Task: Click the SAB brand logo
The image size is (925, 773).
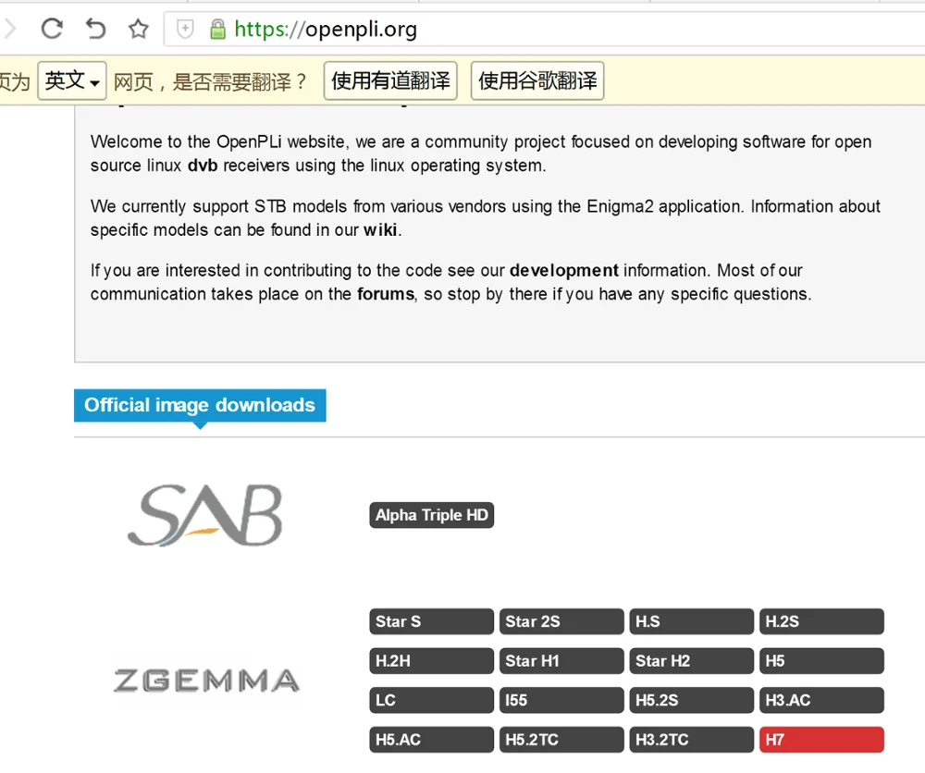Action: (x=204, y=515)
